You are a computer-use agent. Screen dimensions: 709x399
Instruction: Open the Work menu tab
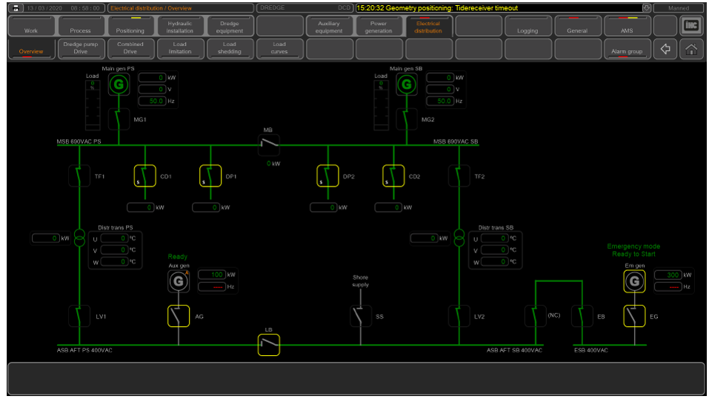pyautogui.click(x=31, y=26)
